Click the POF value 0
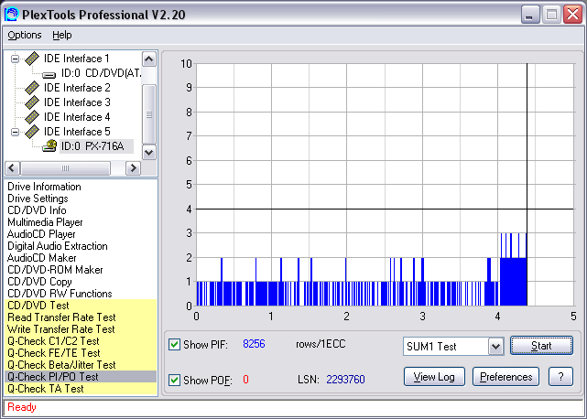 [x=245, y=380]
